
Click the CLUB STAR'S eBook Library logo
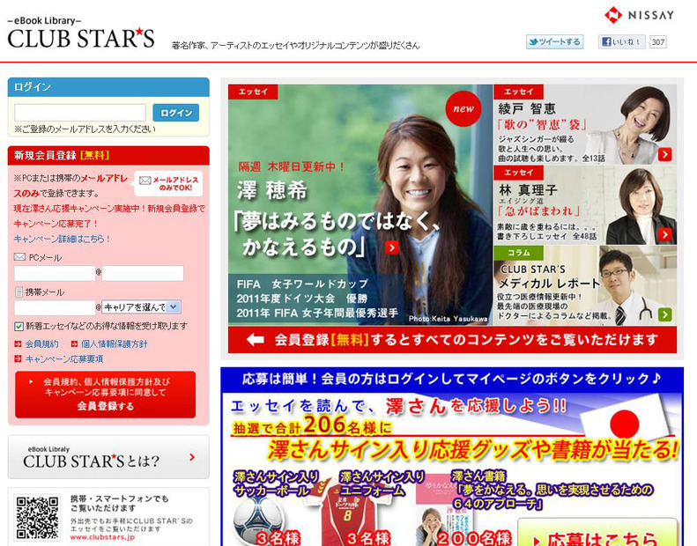(x=81, y=33)
